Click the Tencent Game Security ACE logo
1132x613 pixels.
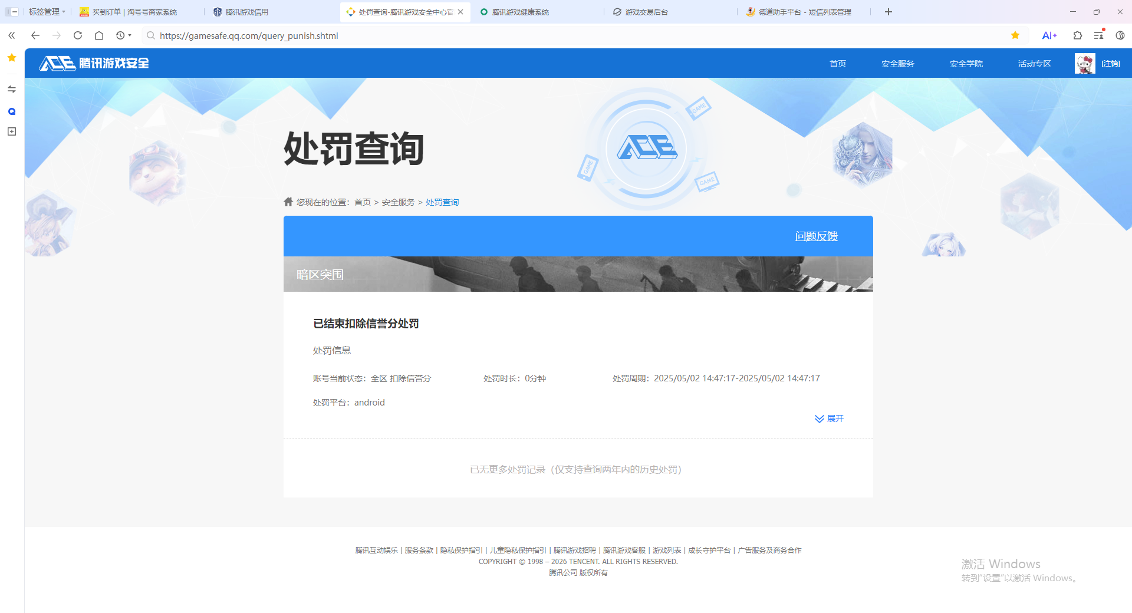click(94, 63)
